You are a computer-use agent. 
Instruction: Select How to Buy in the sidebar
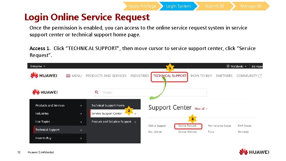43,138
